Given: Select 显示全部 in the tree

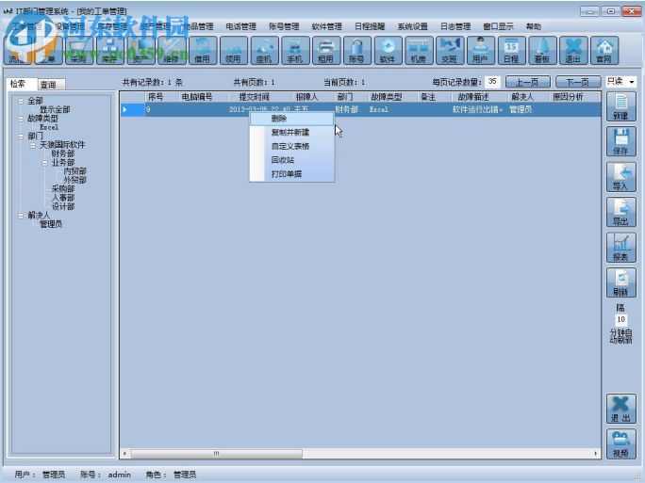Looking at the screenshot, I should 55,109.
